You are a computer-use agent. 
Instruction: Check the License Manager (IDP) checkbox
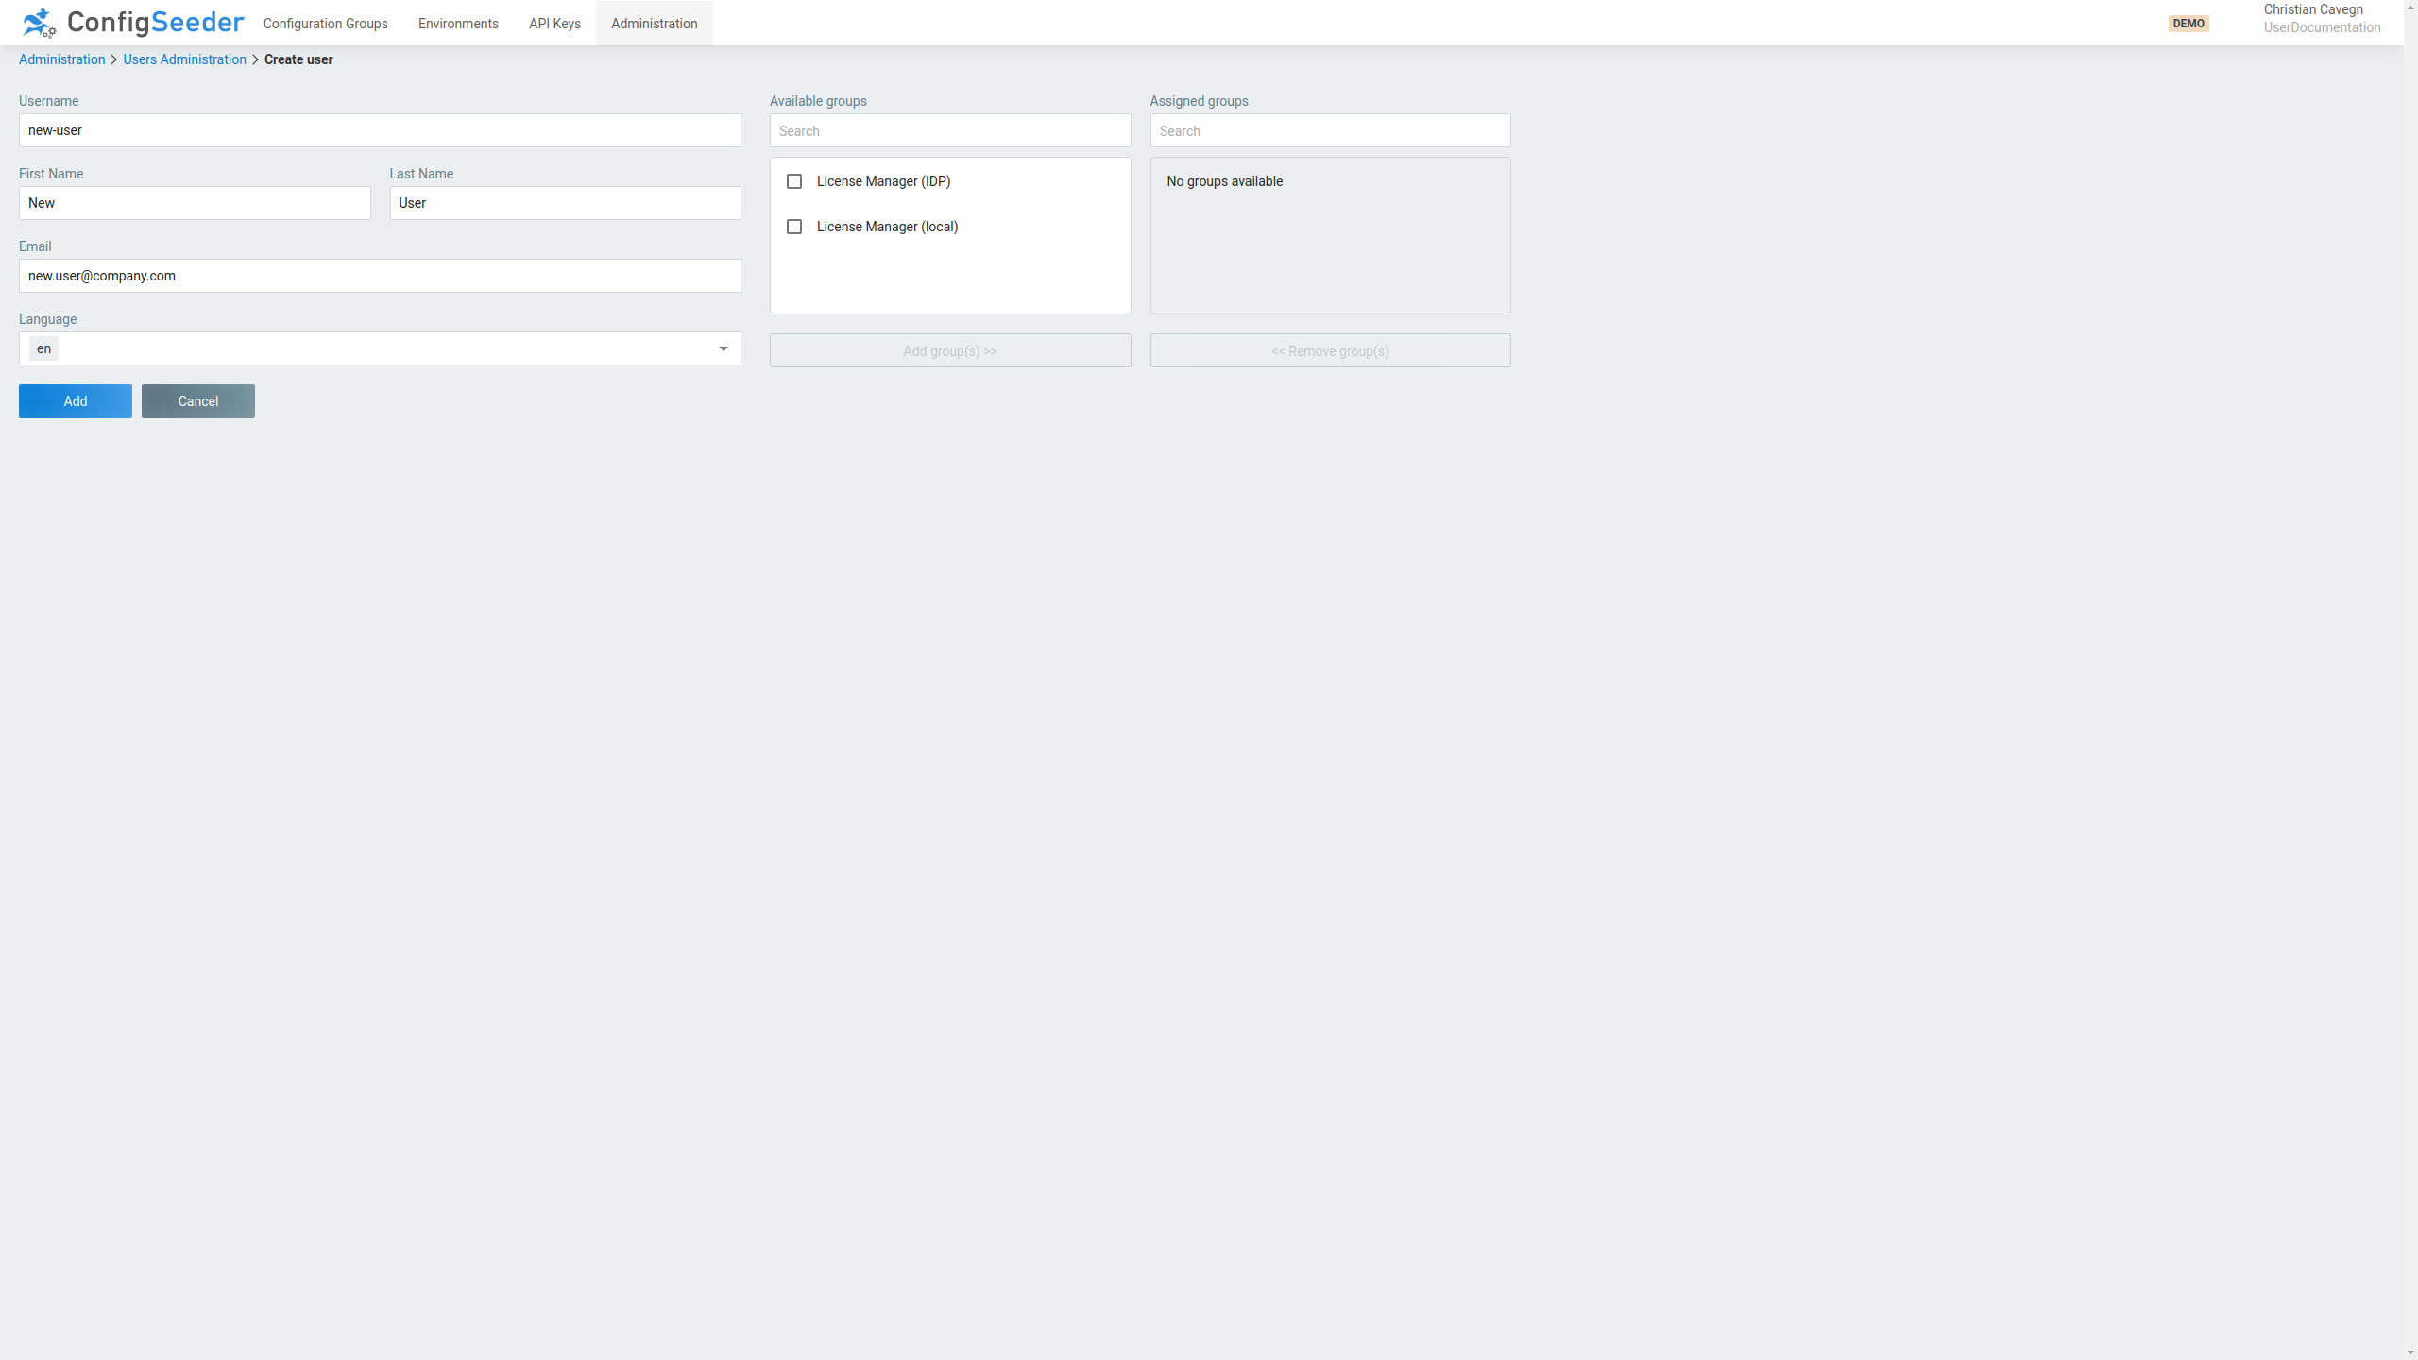pos(793,181)
